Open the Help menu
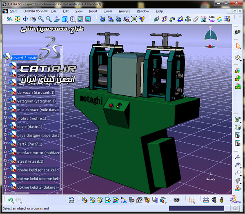This screenshot has height=214, width=245. (x=159, y=11)
